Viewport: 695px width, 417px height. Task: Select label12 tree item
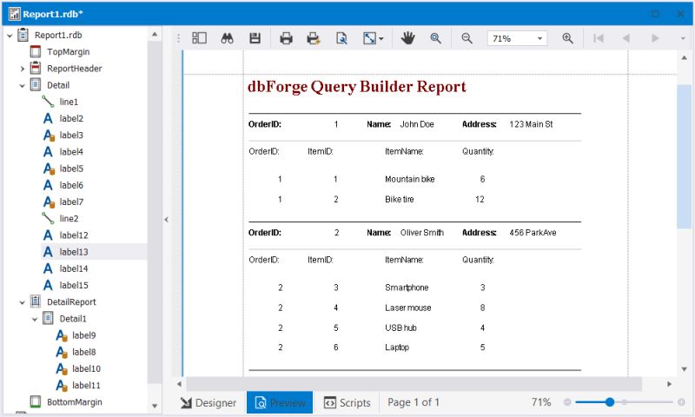click(x=74, y=235)
